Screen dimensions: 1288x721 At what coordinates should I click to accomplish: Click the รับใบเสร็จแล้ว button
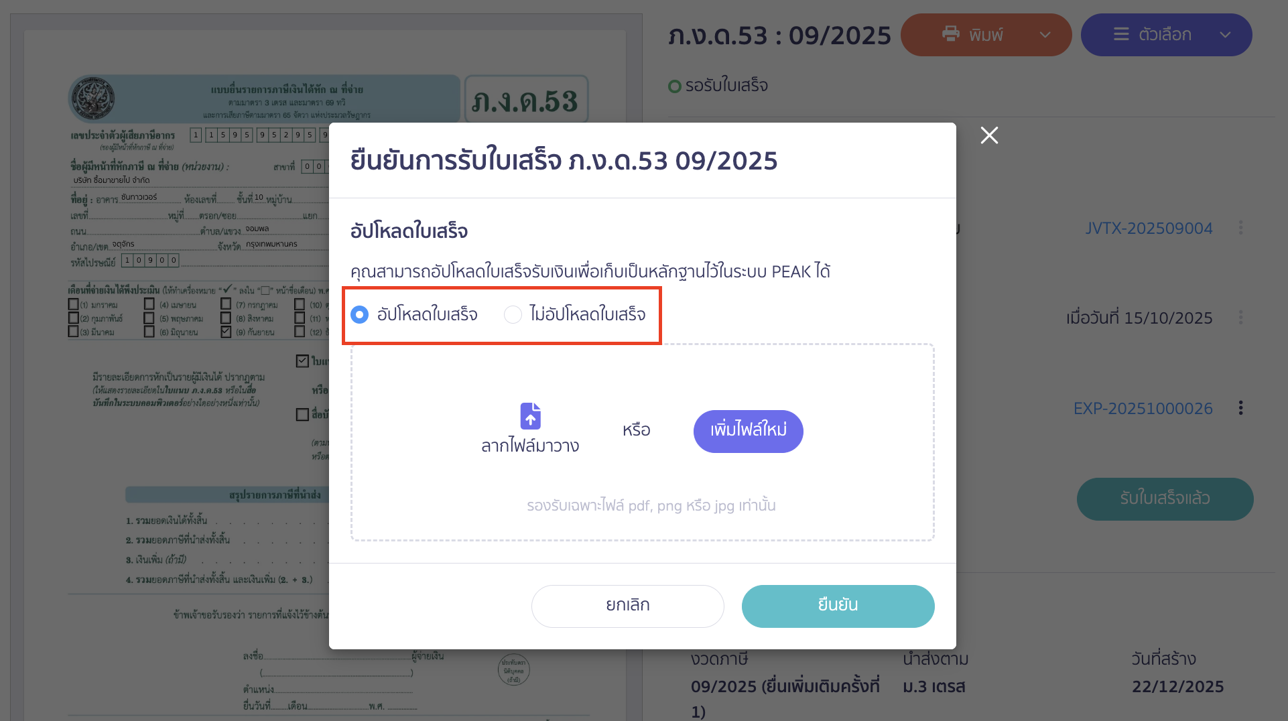[1165, 499]
